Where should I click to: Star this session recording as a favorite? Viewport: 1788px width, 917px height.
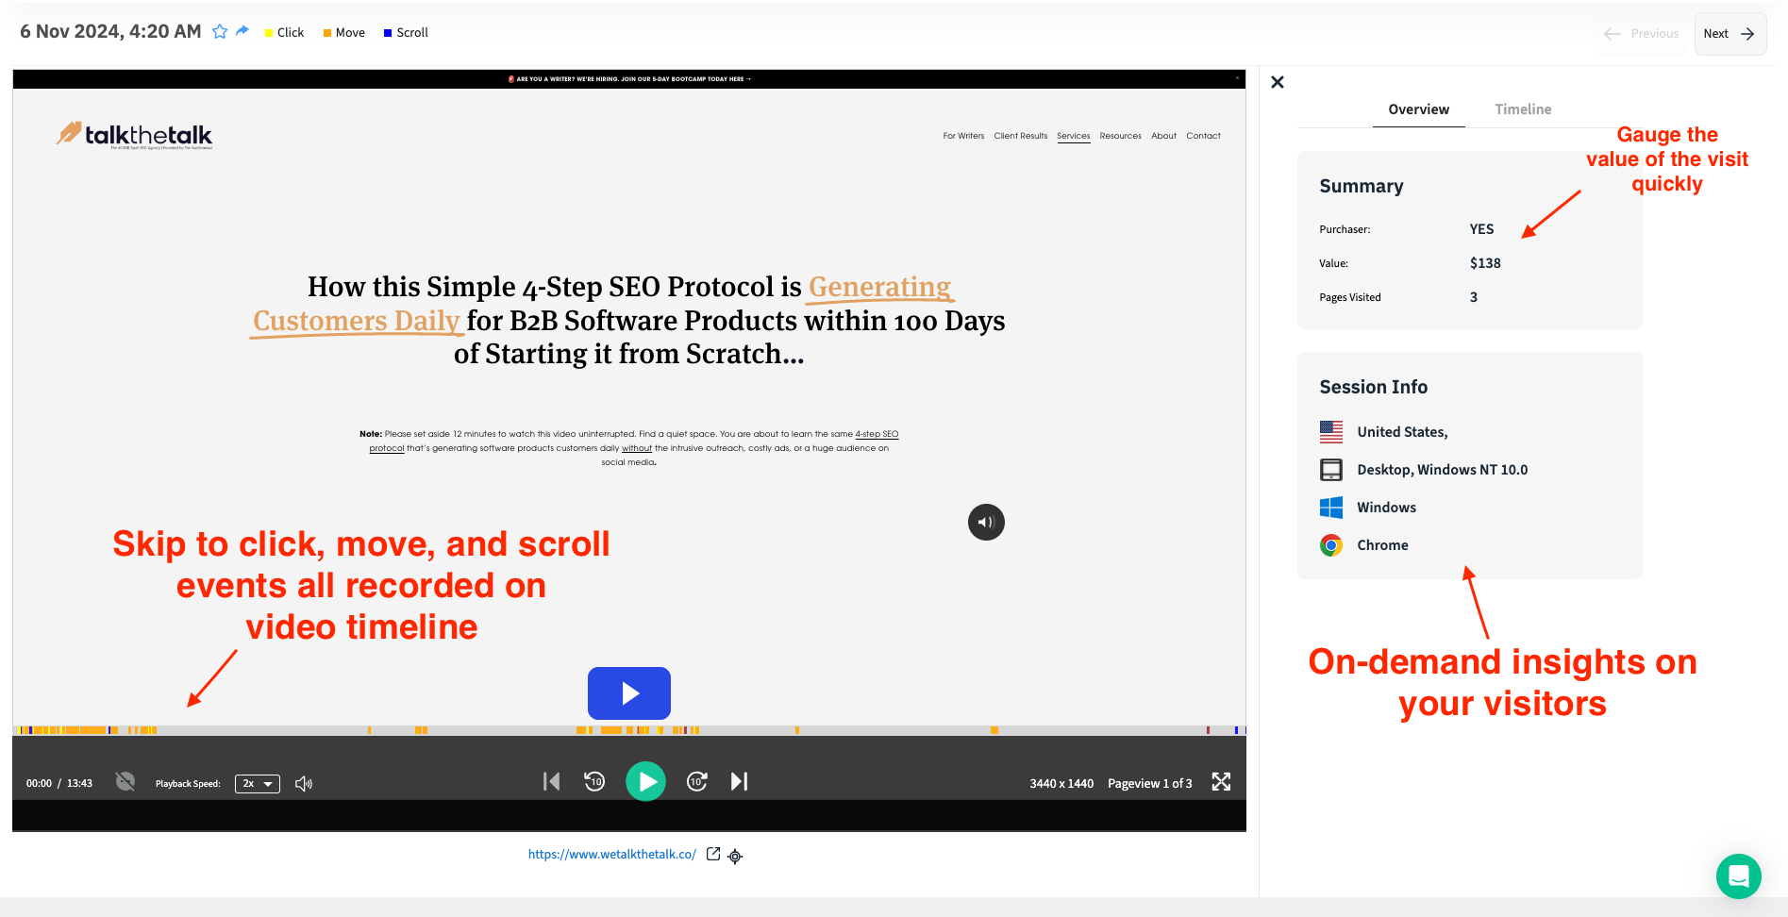pyautogui.click(x=220, y=32)
